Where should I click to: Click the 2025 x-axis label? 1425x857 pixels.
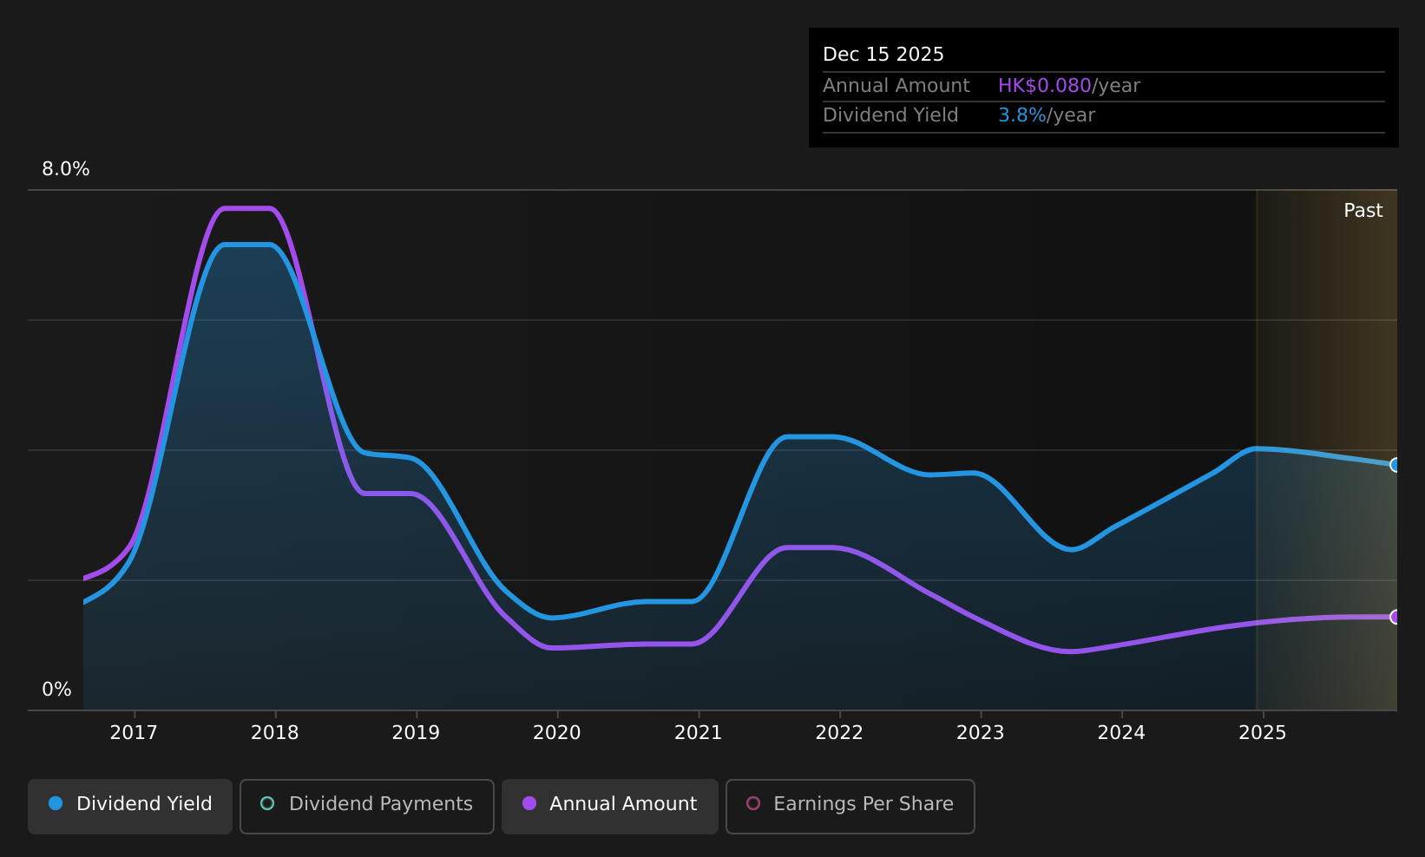[x=1263, y=733]
